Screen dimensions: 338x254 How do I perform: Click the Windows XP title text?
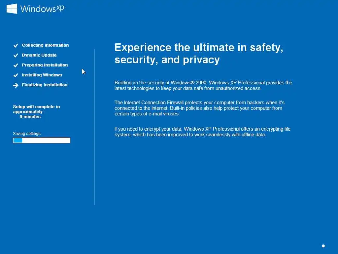click(42, 9)
